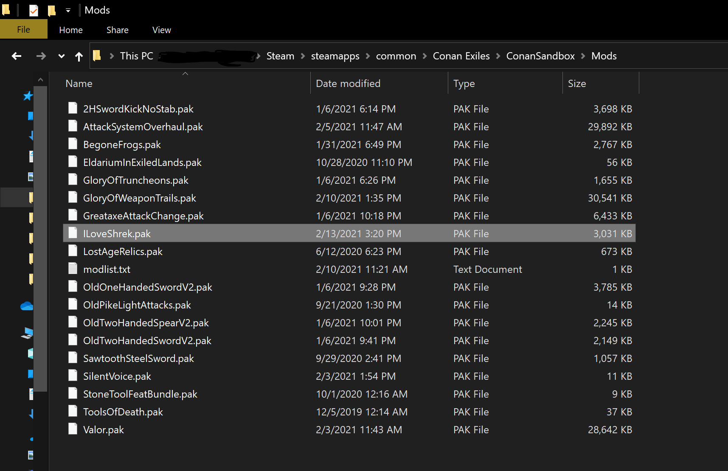The image size is (728, 471).
Task: Click the Properties quick access icon
Action: 34,10
